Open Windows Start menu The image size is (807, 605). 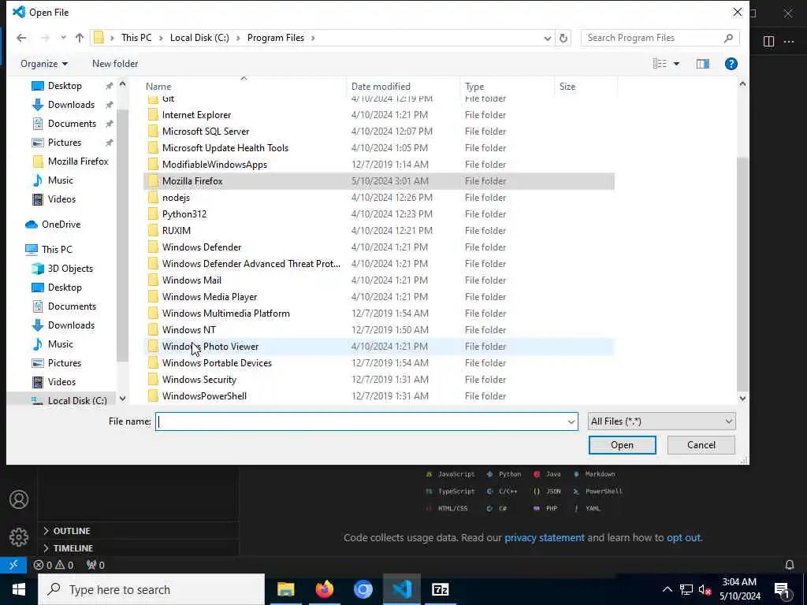coord(19,589)
